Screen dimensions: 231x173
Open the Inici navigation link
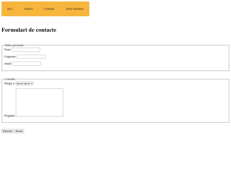10,9
